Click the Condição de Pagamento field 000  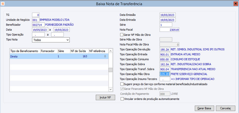pos(165,94)
